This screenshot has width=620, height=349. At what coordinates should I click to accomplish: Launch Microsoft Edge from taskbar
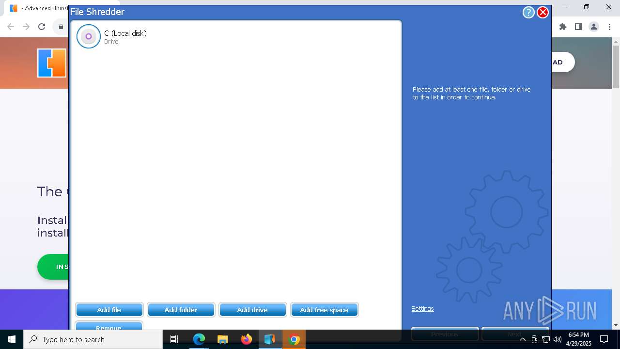(199, 339)
